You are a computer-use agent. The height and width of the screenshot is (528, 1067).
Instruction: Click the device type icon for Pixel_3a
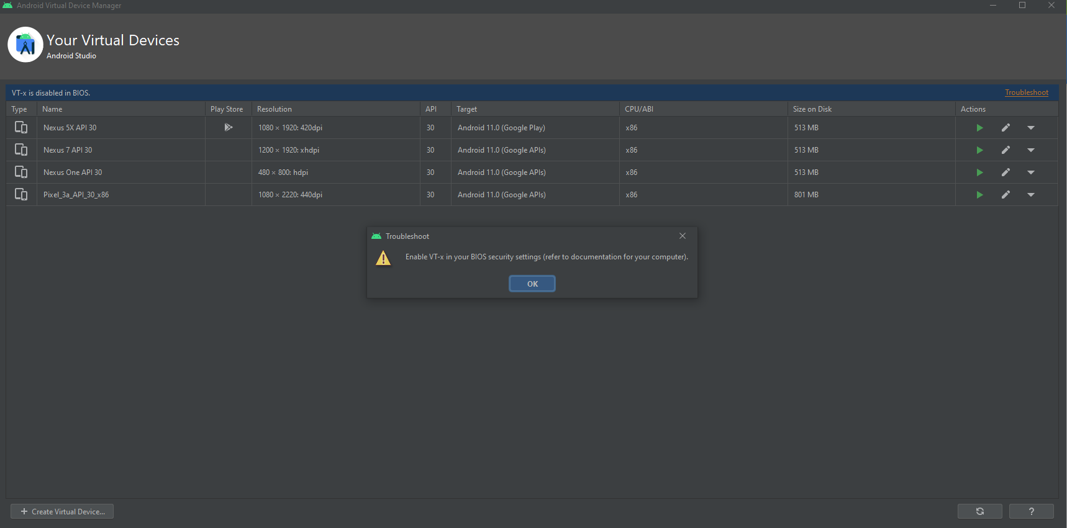click(21, 194)
